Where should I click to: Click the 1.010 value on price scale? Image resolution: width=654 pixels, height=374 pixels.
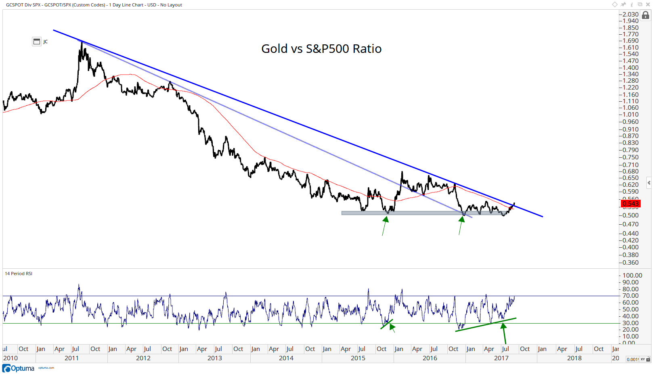click(631, 115)
